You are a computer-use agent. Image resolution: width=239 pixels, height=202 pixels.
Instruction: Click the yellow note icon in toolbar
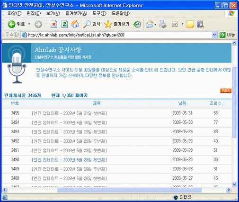click(x=190, y=24)
